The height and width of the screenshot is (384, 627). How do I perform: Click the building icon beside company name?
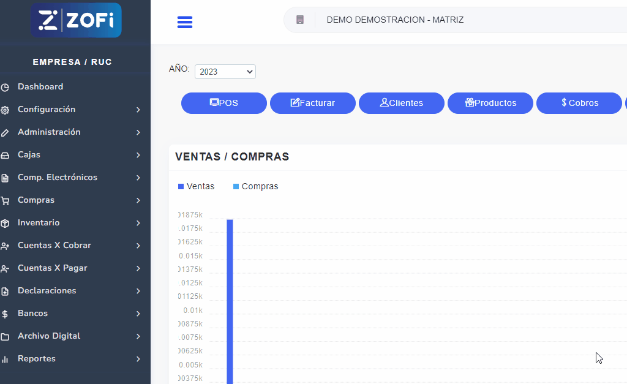300,20
